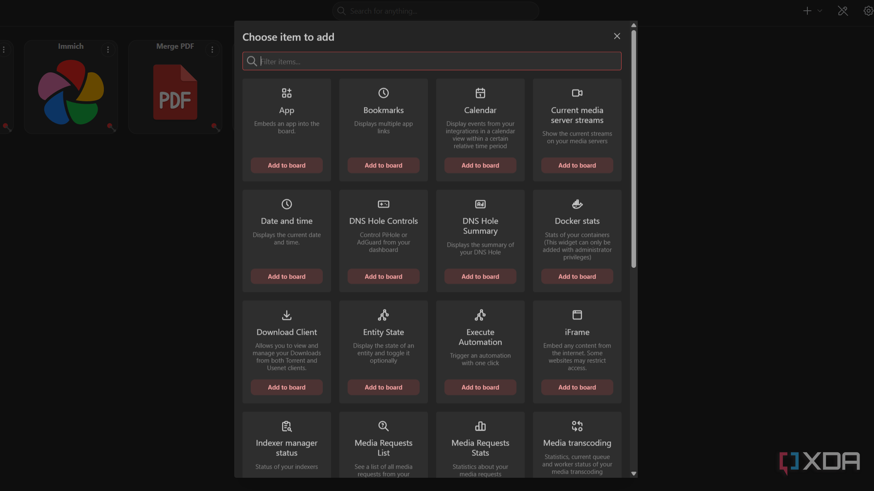This screenshot has width=874, height=491.
Task: Click the Media transcoding title
Action: (x=577, y=443)
